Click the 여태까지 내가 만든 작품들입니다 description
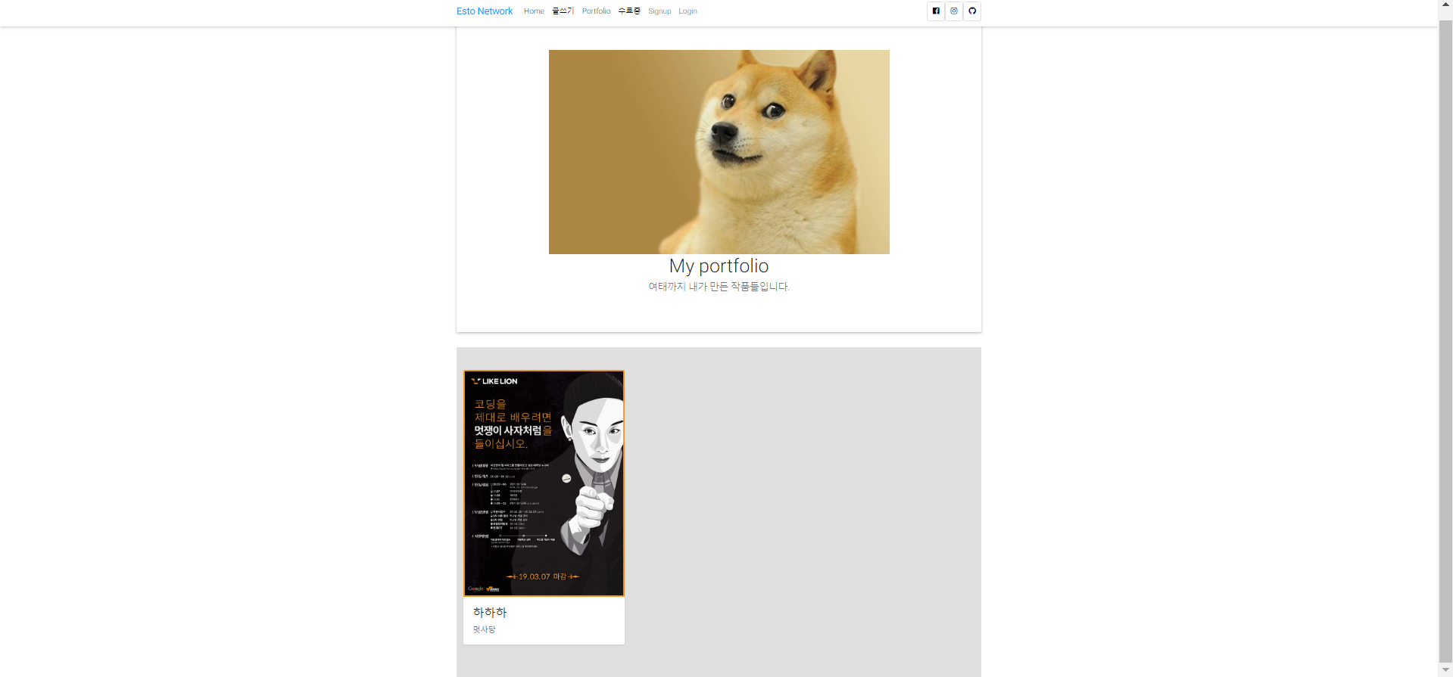Viewport: 1453px width, 677px height. coord(719,287)
